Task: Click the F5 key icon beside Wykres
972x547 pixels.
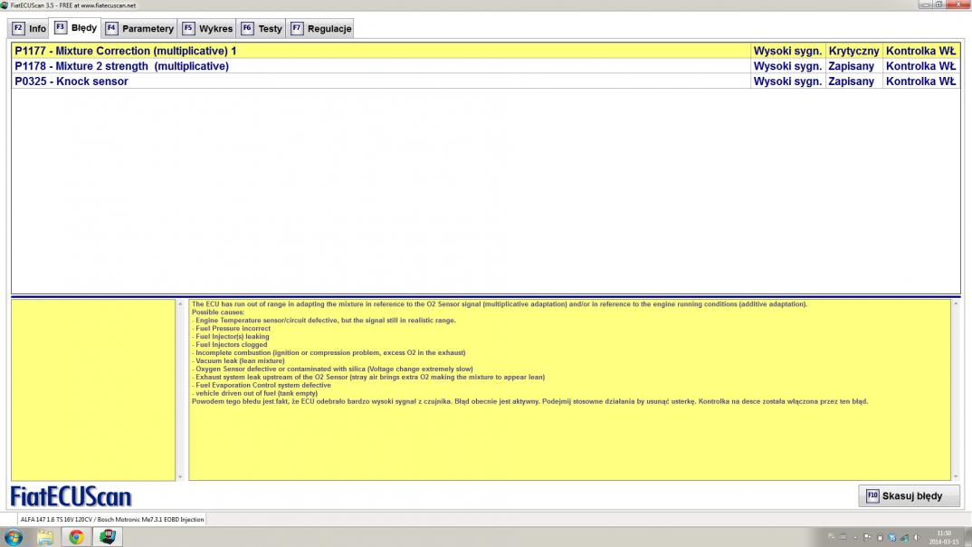Action: coord(188,28)
